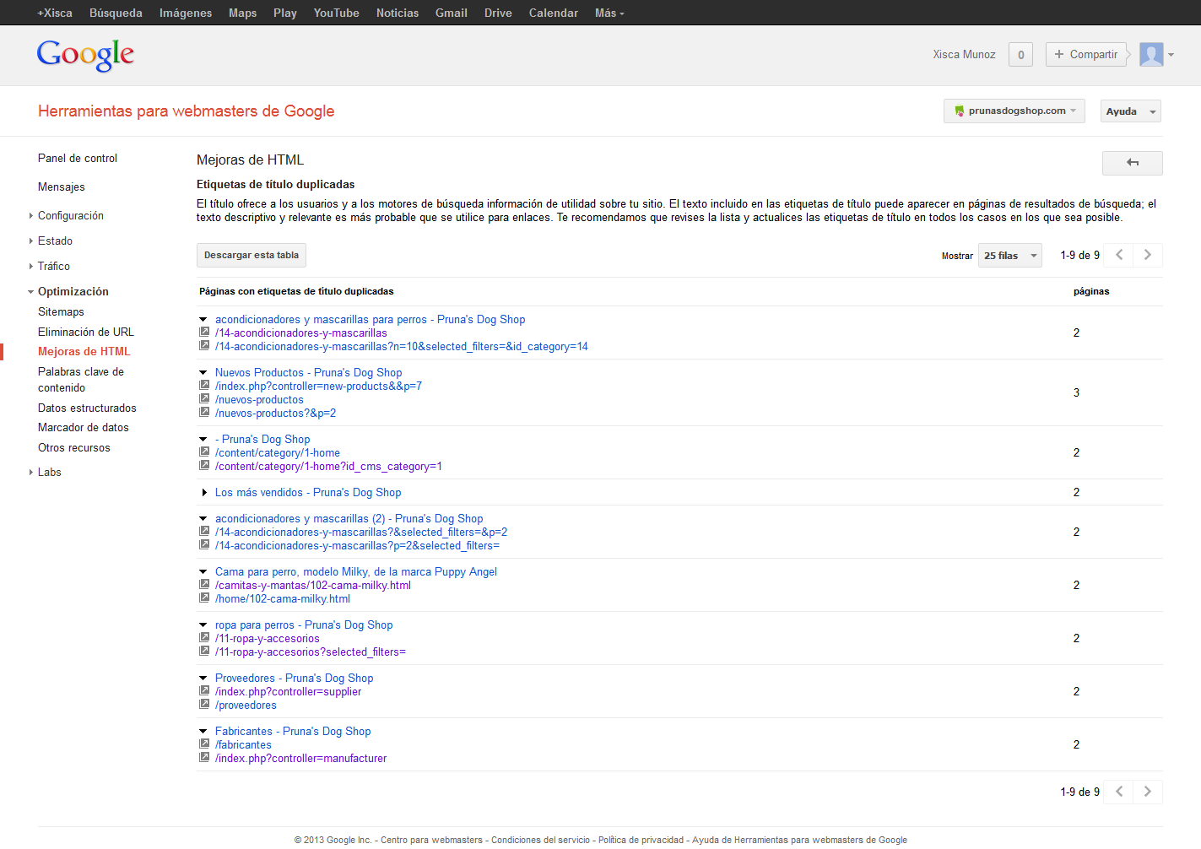Open the Ayuda dropdown

coord(1131,111)
